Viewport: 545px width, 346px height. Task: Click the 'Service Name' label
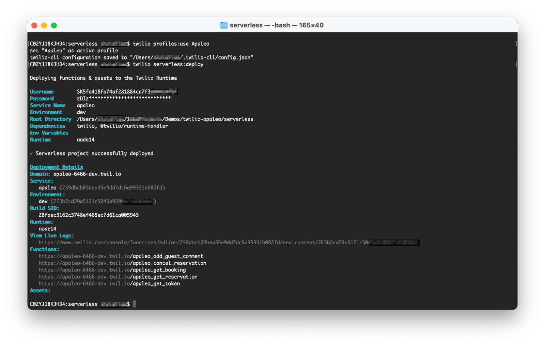[x=48, y=105]
